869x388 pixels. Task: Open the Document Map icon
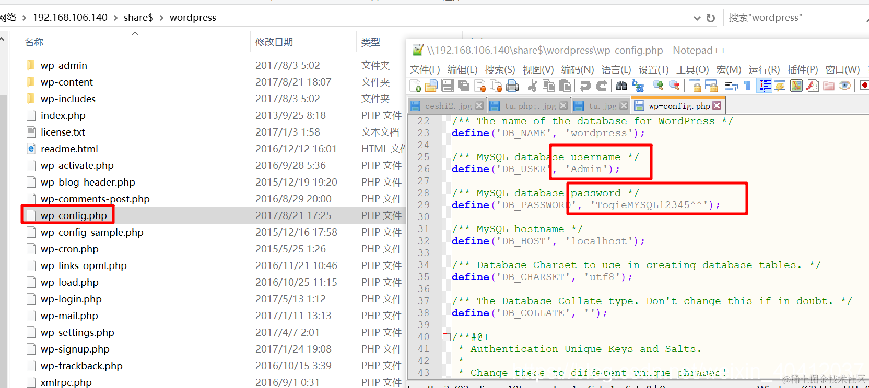click(x=796, y=86)
